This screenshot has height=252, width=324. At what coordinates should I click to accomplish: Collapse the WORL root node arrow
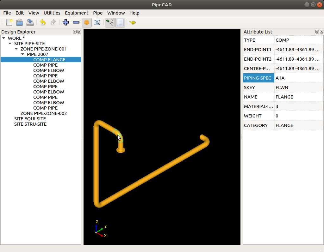point(4,38)
